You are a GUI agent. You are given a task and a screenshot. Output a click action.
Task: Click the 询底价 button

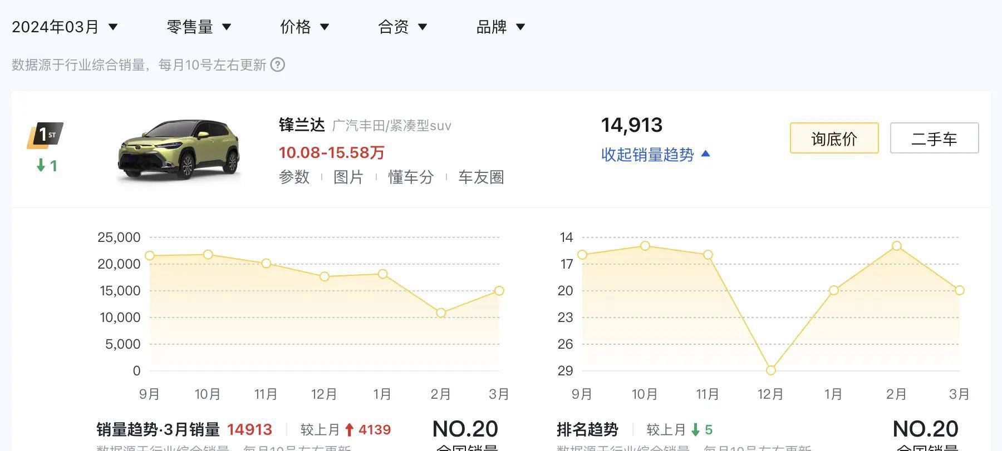834,138
